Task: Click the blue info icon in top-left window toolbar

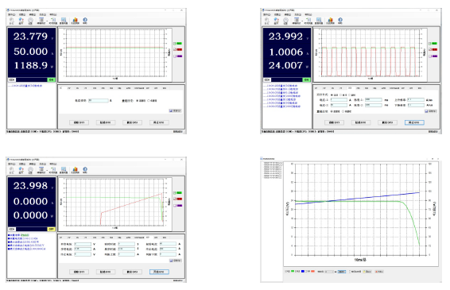Action: coord(85,20)
